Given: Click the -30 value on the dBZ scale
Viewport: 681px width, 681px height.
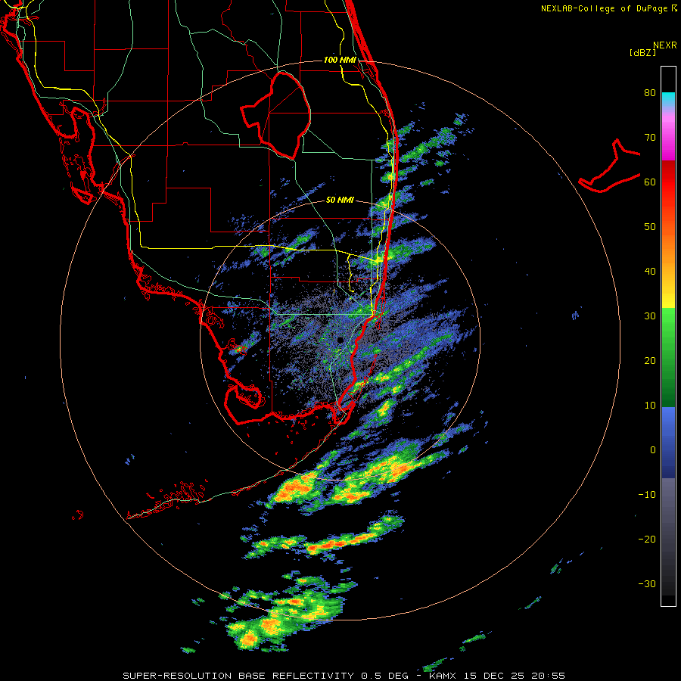Looking at the screenshot, I should click(647, 583).
